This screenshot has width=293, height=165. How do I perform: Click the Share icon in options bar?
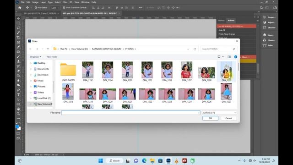(x=275, y=8)
